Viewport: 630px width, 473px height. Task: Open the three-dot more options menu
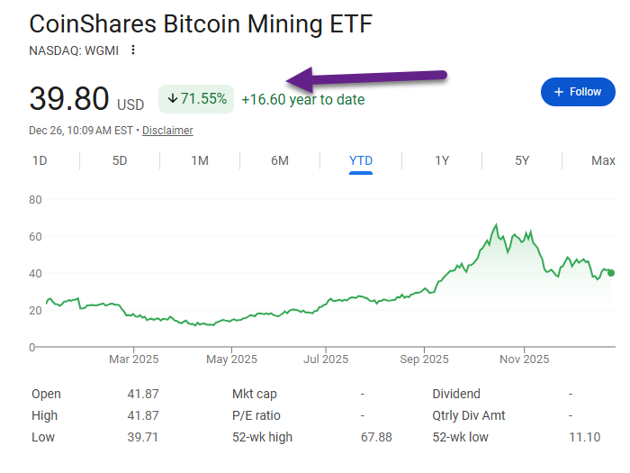[x=134, y=50]
